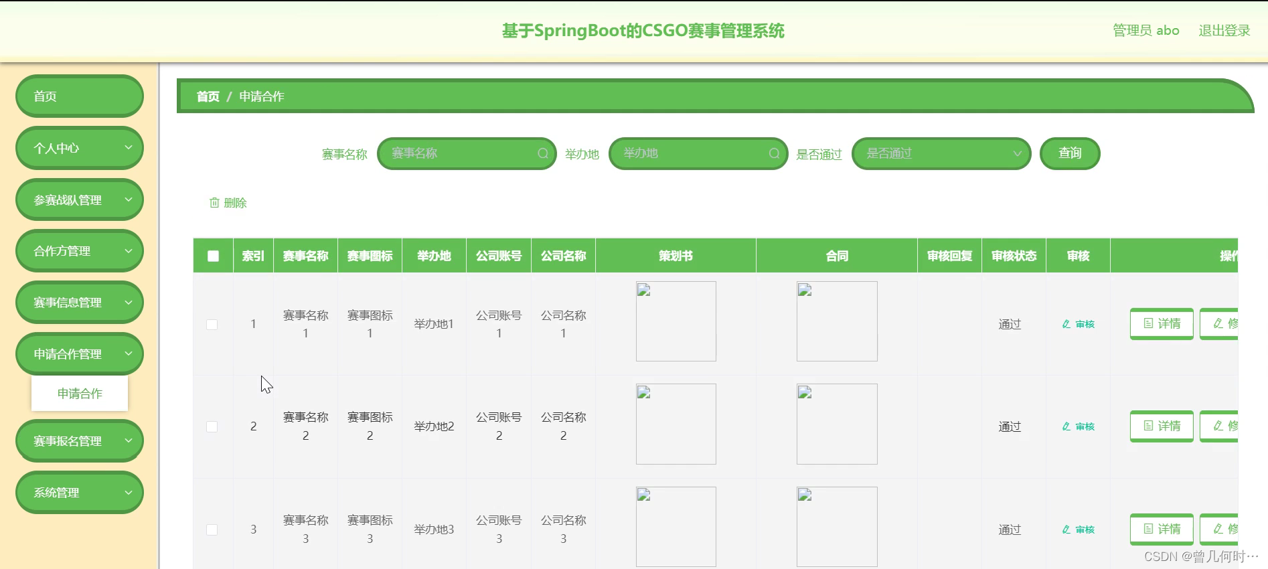Screen dimensions: 1268x569
Task: Open broken 合同 image in row 1
Action: (x=837, y=321)
